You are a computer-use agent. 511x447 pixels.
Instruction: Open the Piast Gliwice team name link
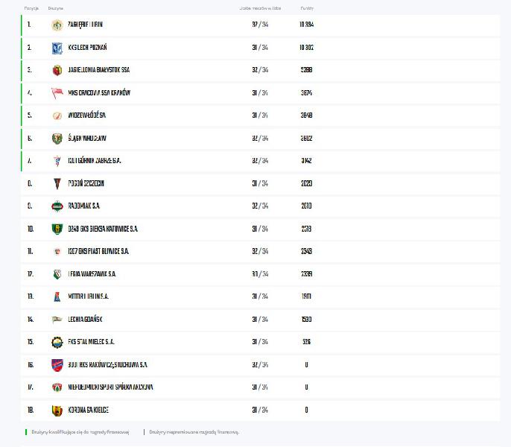(x=98, y=252)
